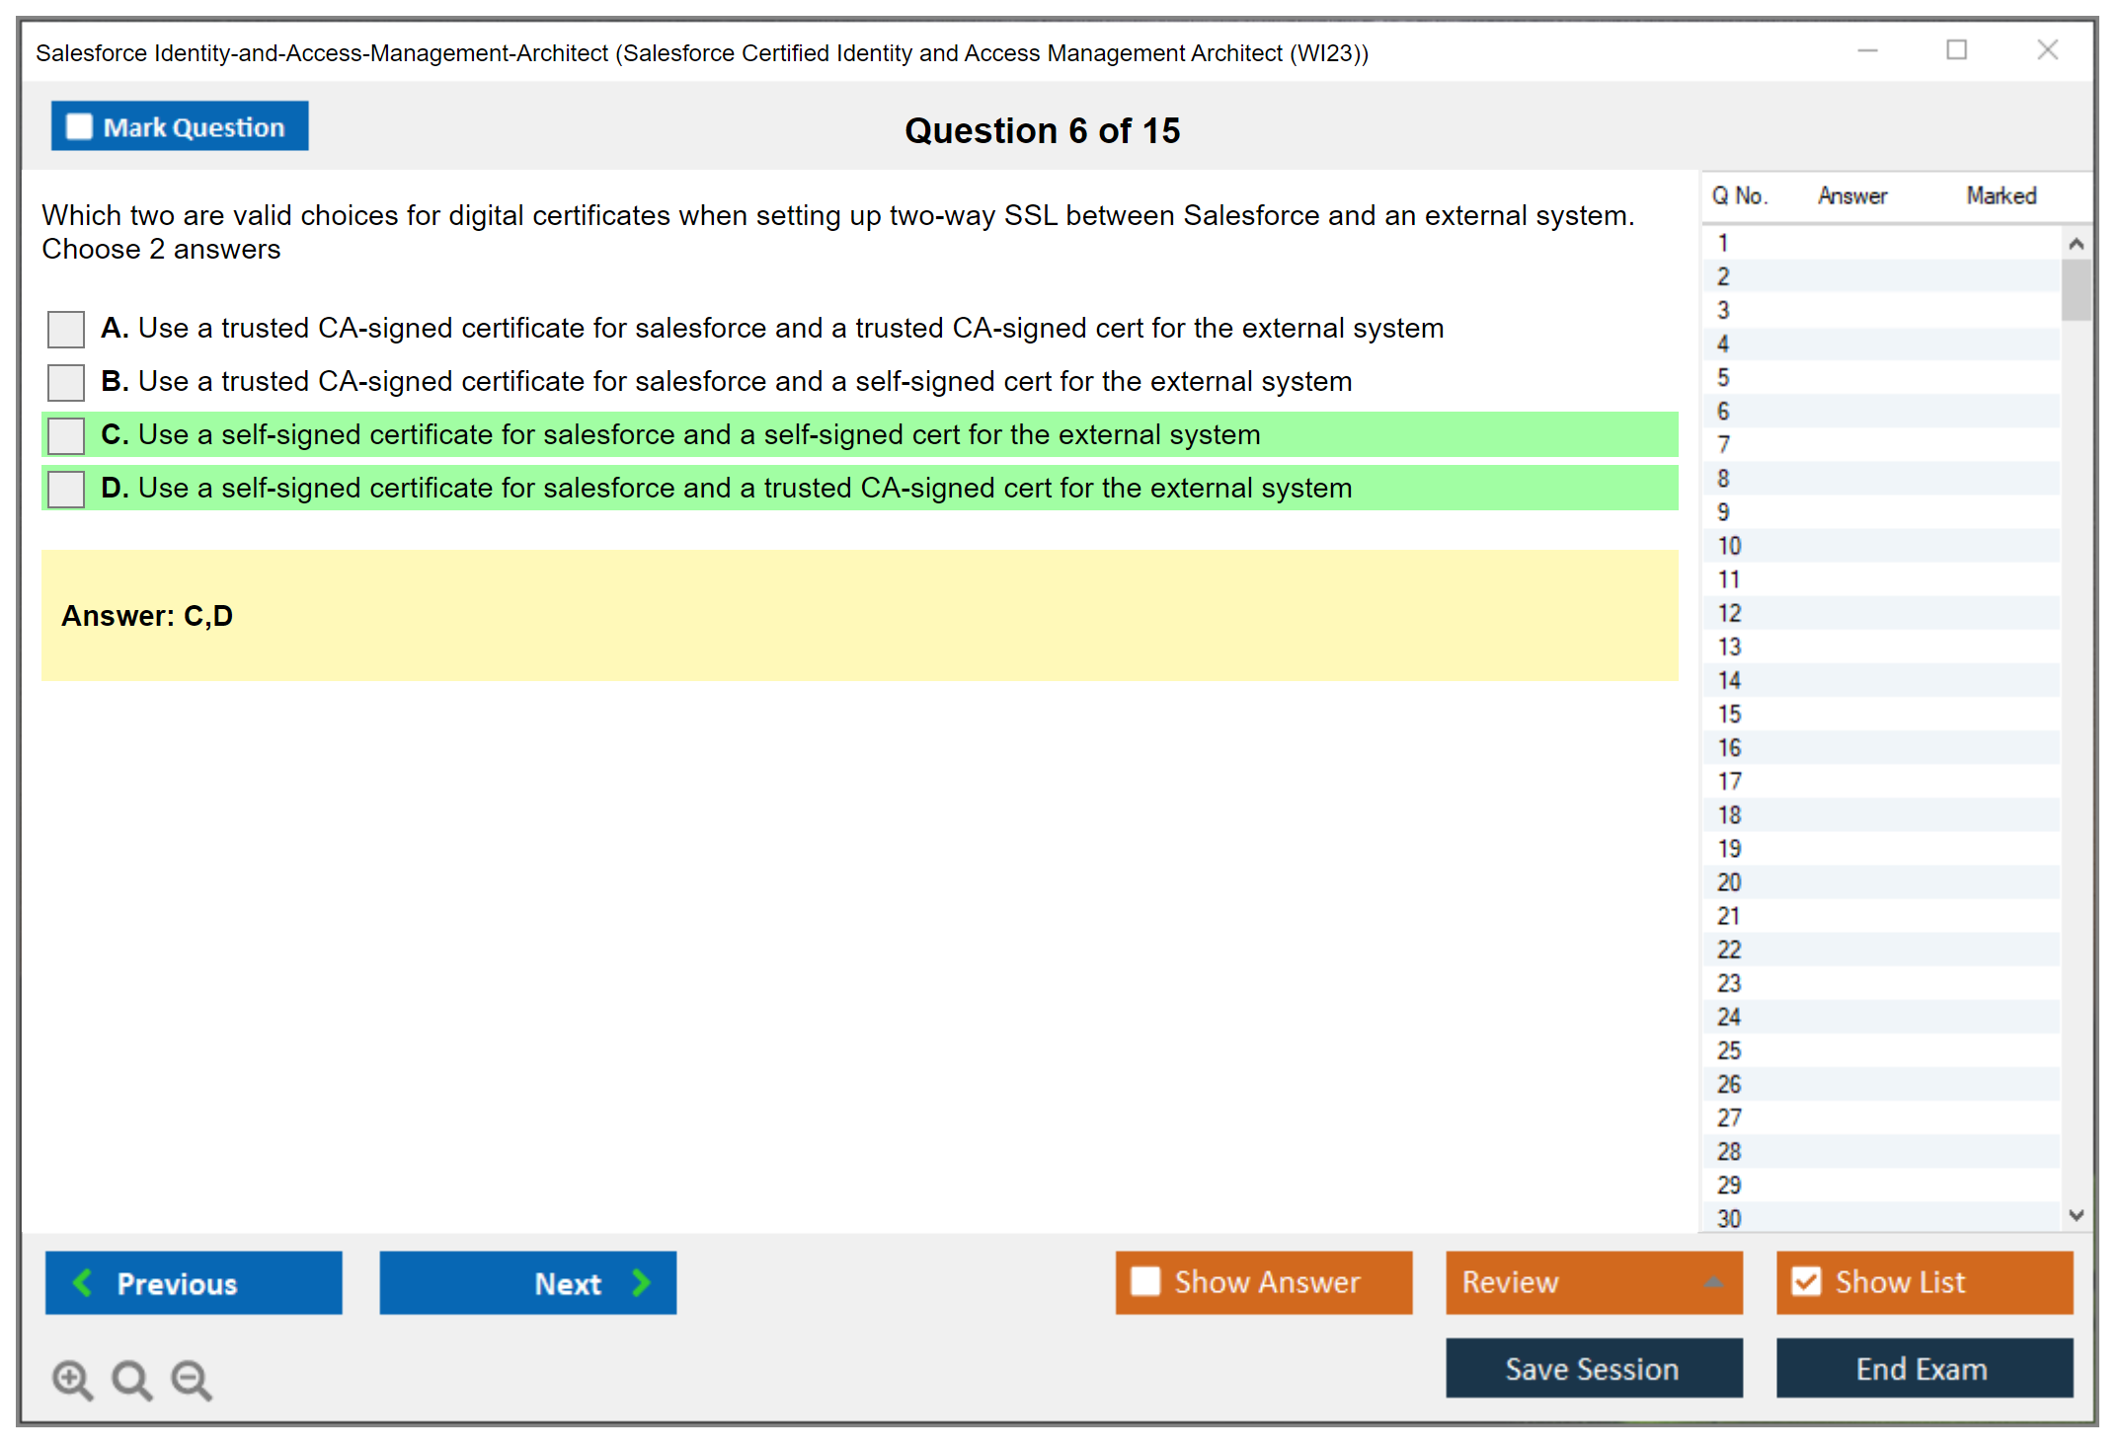
Task: Check answer option A checkbox
Action: pos(66,329)
